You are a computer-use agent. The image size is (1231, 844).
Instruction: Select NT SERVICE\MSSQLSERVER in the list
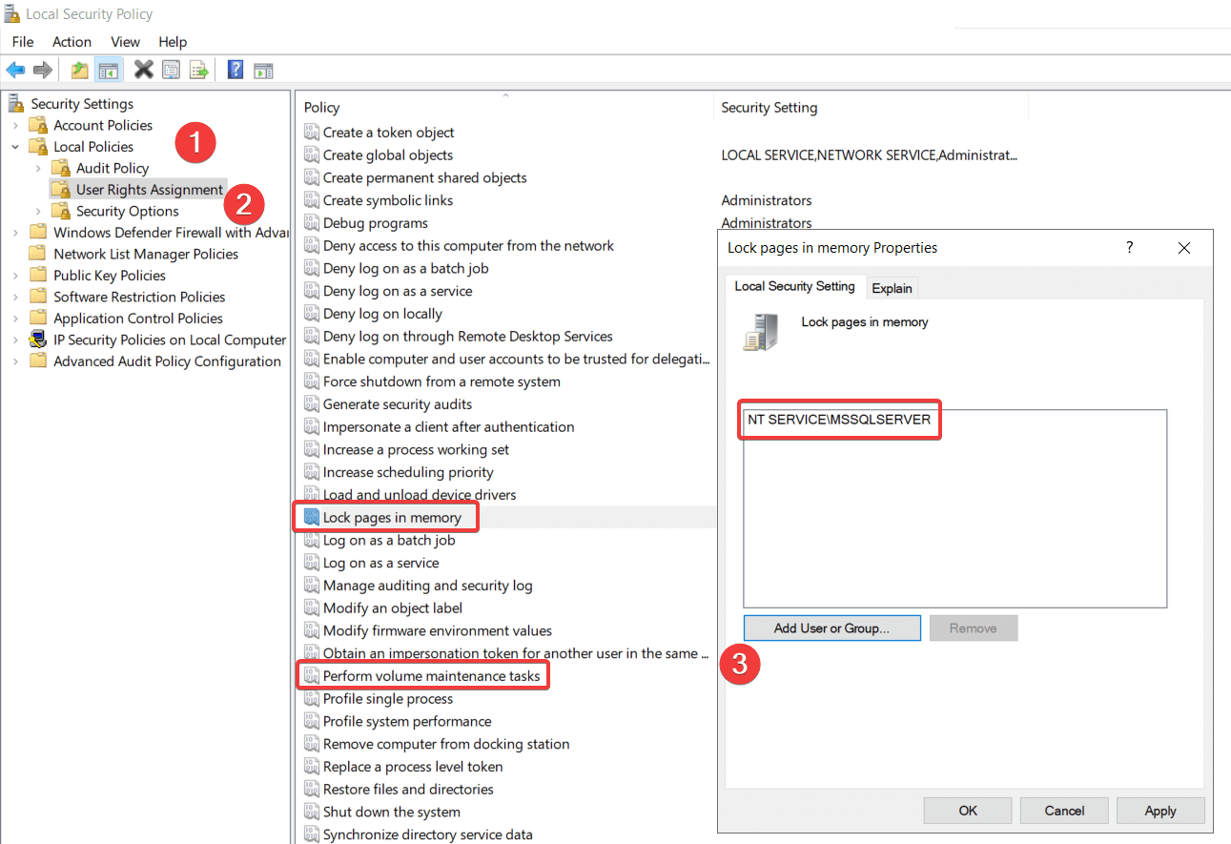839,420
